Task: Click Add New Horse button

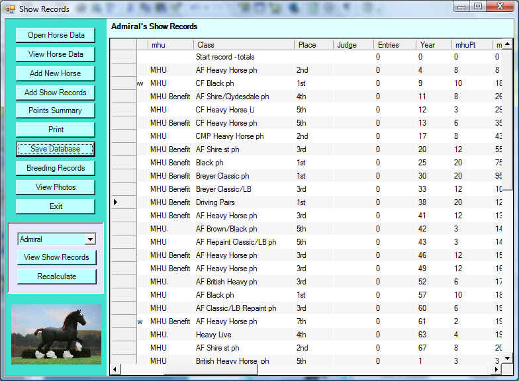Action: [56, 73]
